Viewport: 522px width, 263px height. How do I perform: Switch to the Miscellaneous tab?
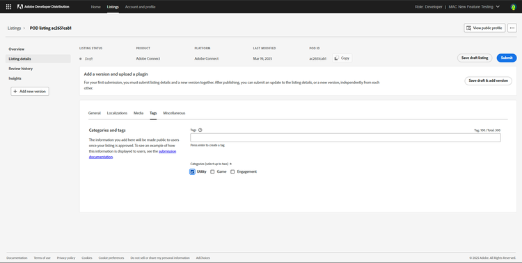[174, 113]
